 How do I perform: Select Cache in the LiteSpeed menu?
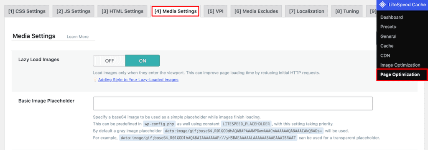(387, 46)
